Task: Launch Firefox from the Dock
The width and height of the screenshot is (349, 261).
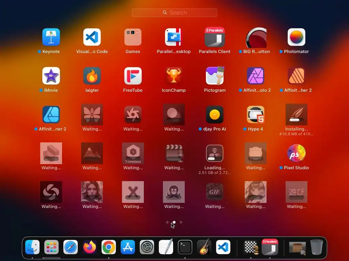Action: pyautogui.click(x=90, y=247)
